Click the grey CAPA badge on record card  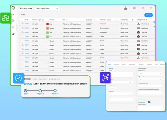point(27,79)
